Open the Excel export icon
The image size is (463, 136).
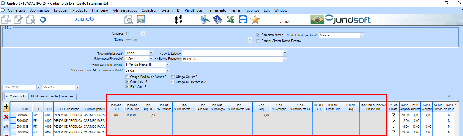pos(230,20)
